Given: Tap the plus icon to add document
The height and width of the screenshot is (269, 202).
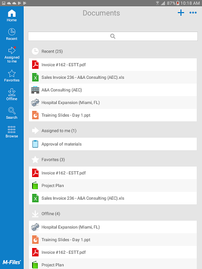Looking at the screenshot, I should click(x=181, y=13).
